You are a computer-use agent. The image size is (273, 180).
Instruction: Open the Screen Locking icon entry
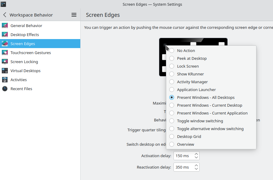tap(5, 62)
